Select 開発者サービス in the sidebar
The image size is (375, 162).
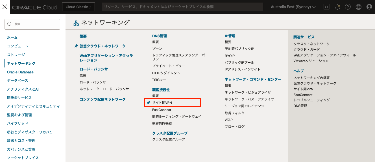tap(19, 98)
